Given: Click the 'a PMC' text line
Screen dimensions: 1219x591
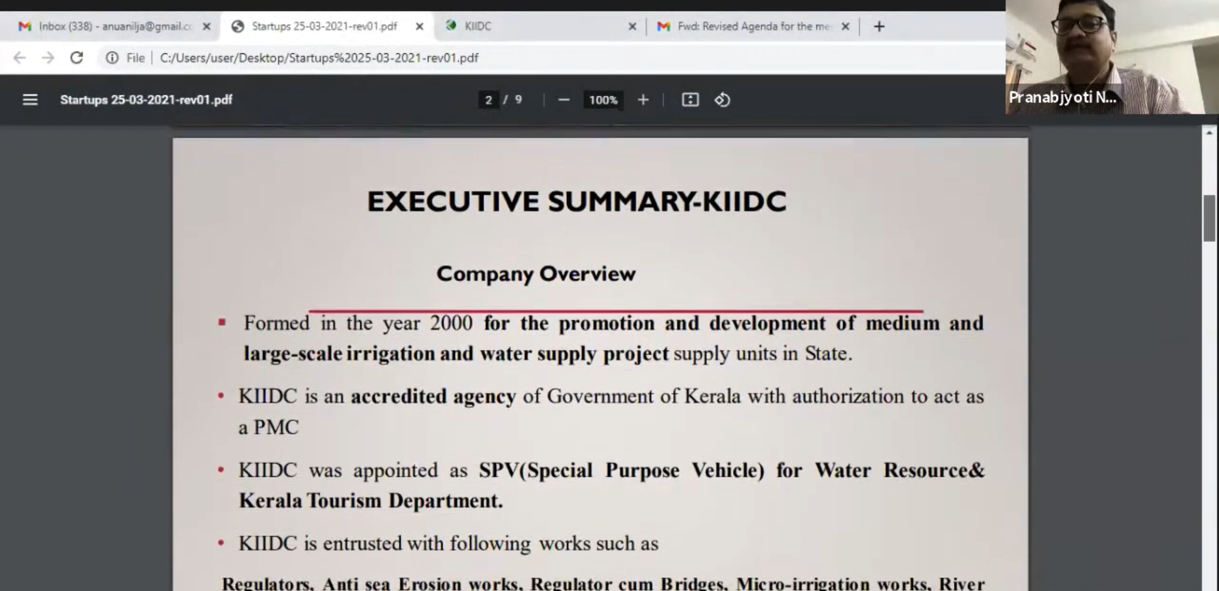Looking at the screenshot, I should pyautogui.click(x=269, y=427).
